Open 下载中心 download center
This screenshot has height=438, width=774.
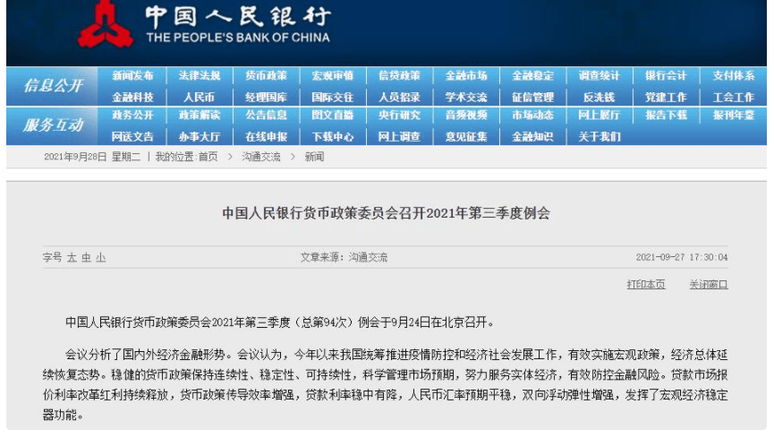point(333,136)
